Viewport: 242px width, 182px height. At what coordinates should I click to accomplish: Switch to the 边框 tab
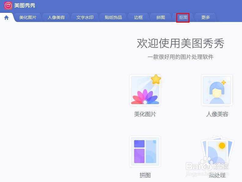click(x=138, y=17)
